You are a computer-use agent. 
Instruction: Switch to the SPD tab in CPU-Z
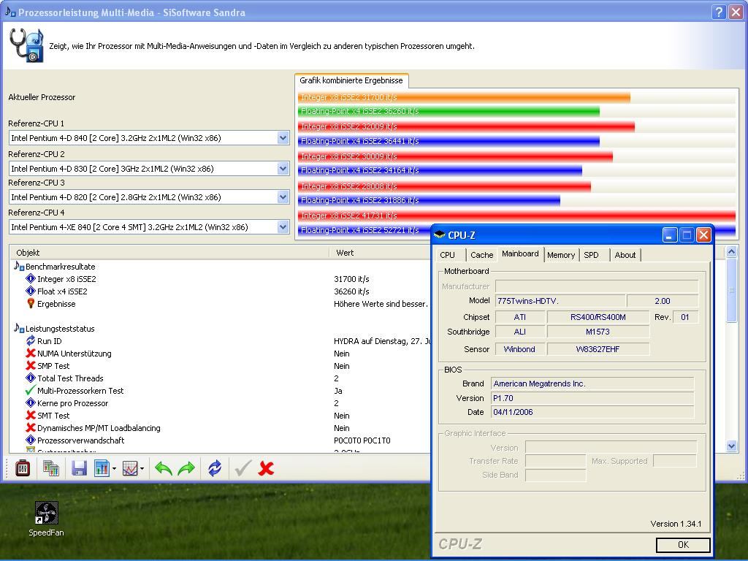pos(592,255)
